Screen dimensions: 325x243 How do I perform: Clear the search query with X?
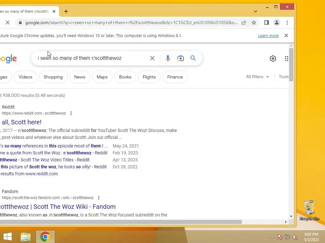[x=152, y=58]
